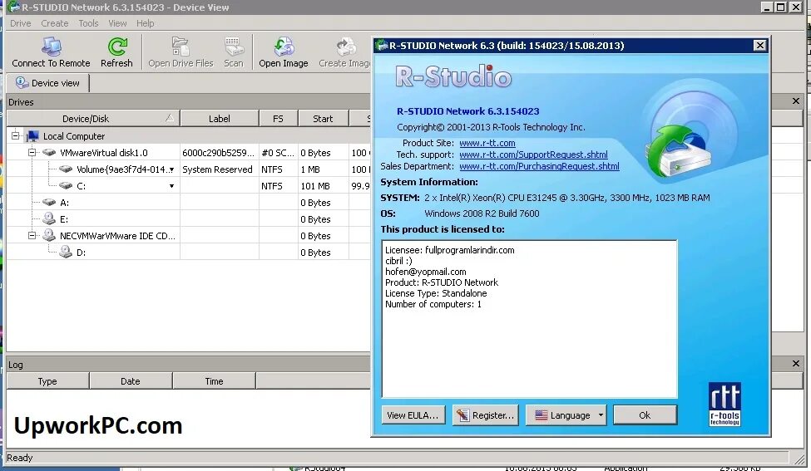The image size is (811, 471).
Task: Click the View EULA button
Action: 413,415
